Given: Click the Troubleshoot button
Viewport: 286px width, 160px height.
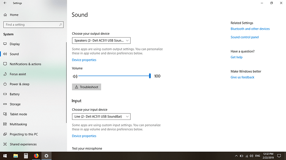Looking at the screenshot, I should (x=87, y=87).
